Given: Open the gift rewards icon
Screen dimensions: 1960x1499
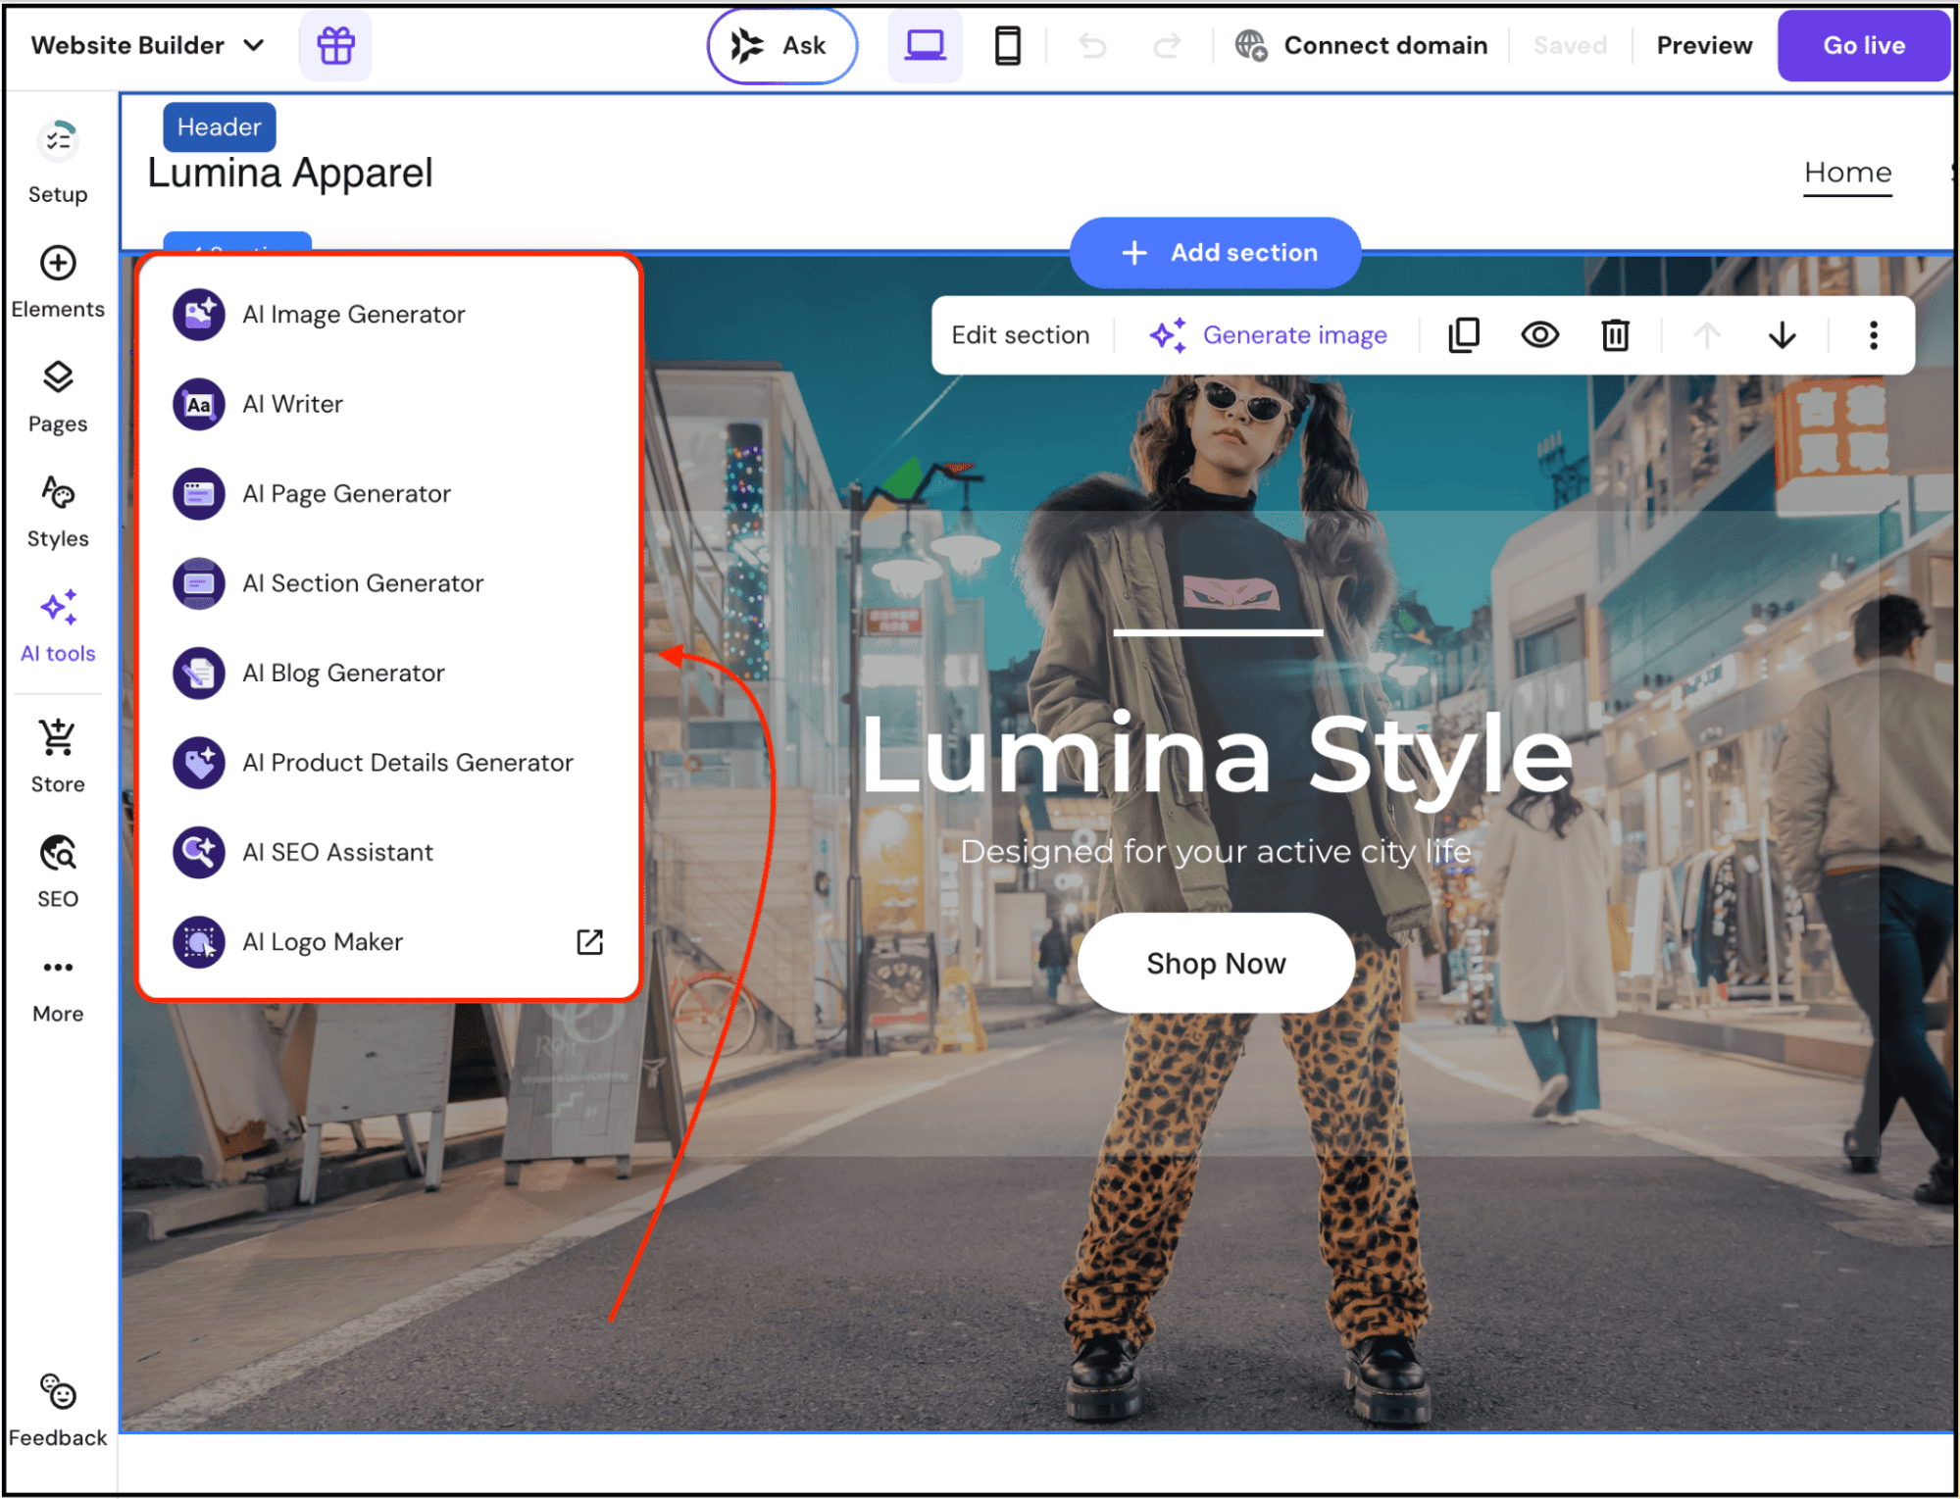Looking at the screenshot, I should tap(335, 45).
